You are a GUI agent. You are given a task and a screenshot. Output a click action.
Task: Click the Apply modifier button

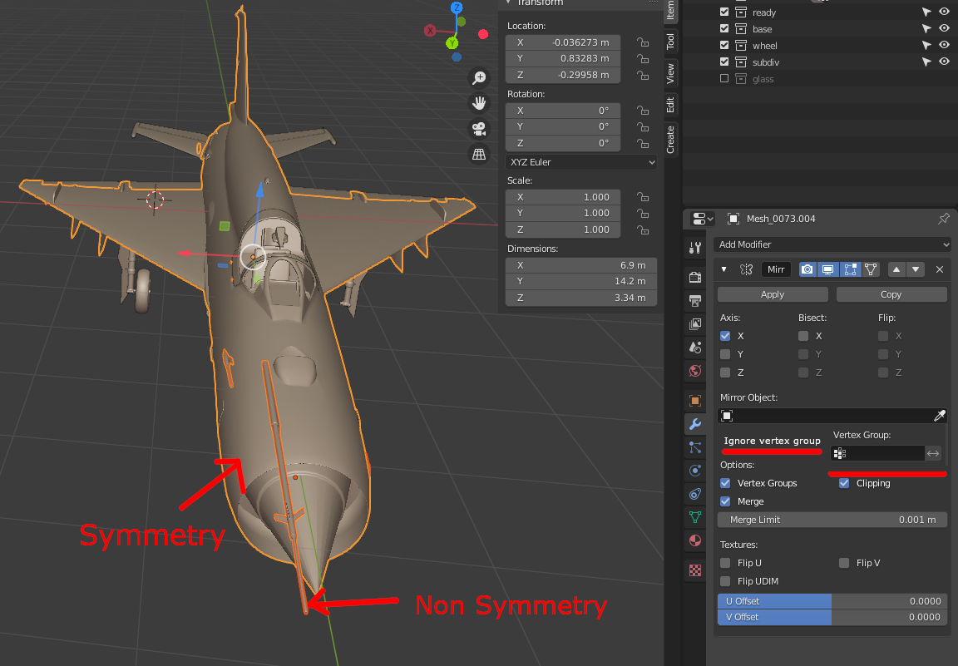click(773, 294)
